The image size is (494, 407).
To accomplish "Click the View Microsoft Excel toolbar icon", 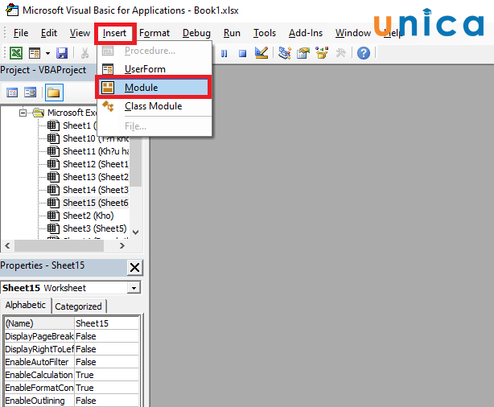I will 16,53.
